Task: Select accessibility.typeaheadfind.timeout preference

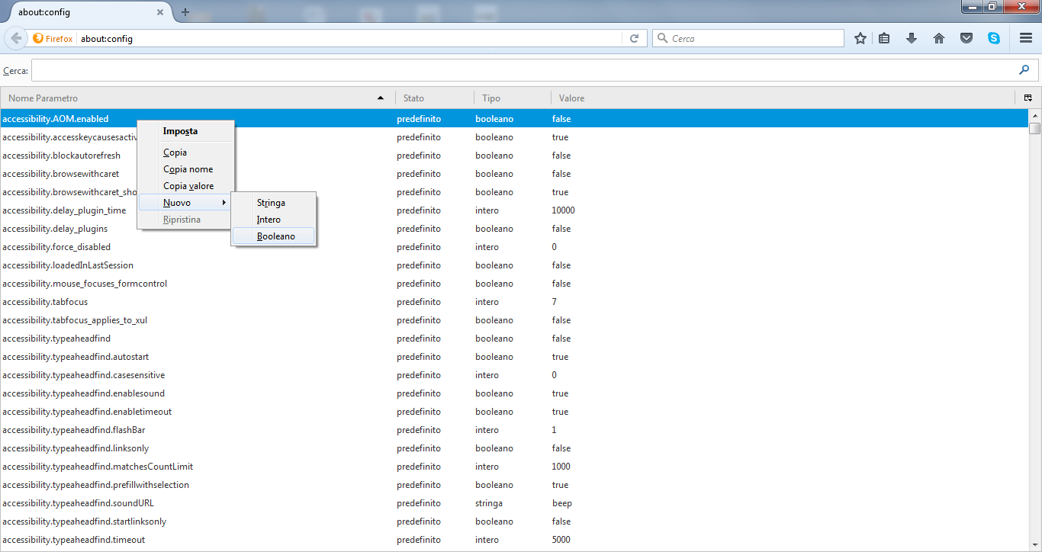Action: [514, 540]
